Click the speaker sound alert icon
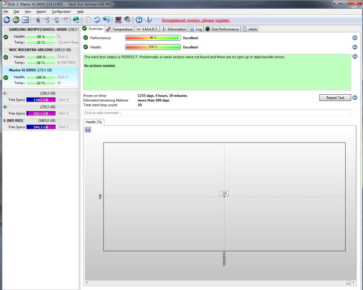The height and width of the screenshot is (290, 363). (127, 20)
